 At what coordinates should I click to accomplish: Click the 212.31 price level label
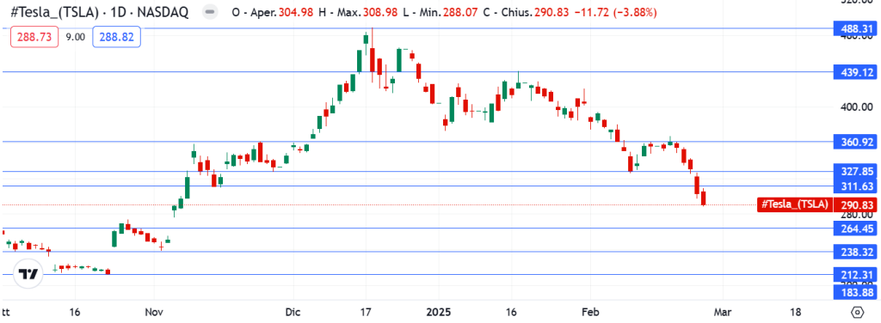(x=855, y=275)
